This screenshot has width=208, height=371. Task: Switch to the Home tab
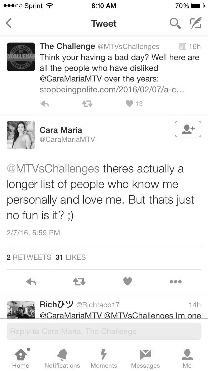[x=21, y=358]
